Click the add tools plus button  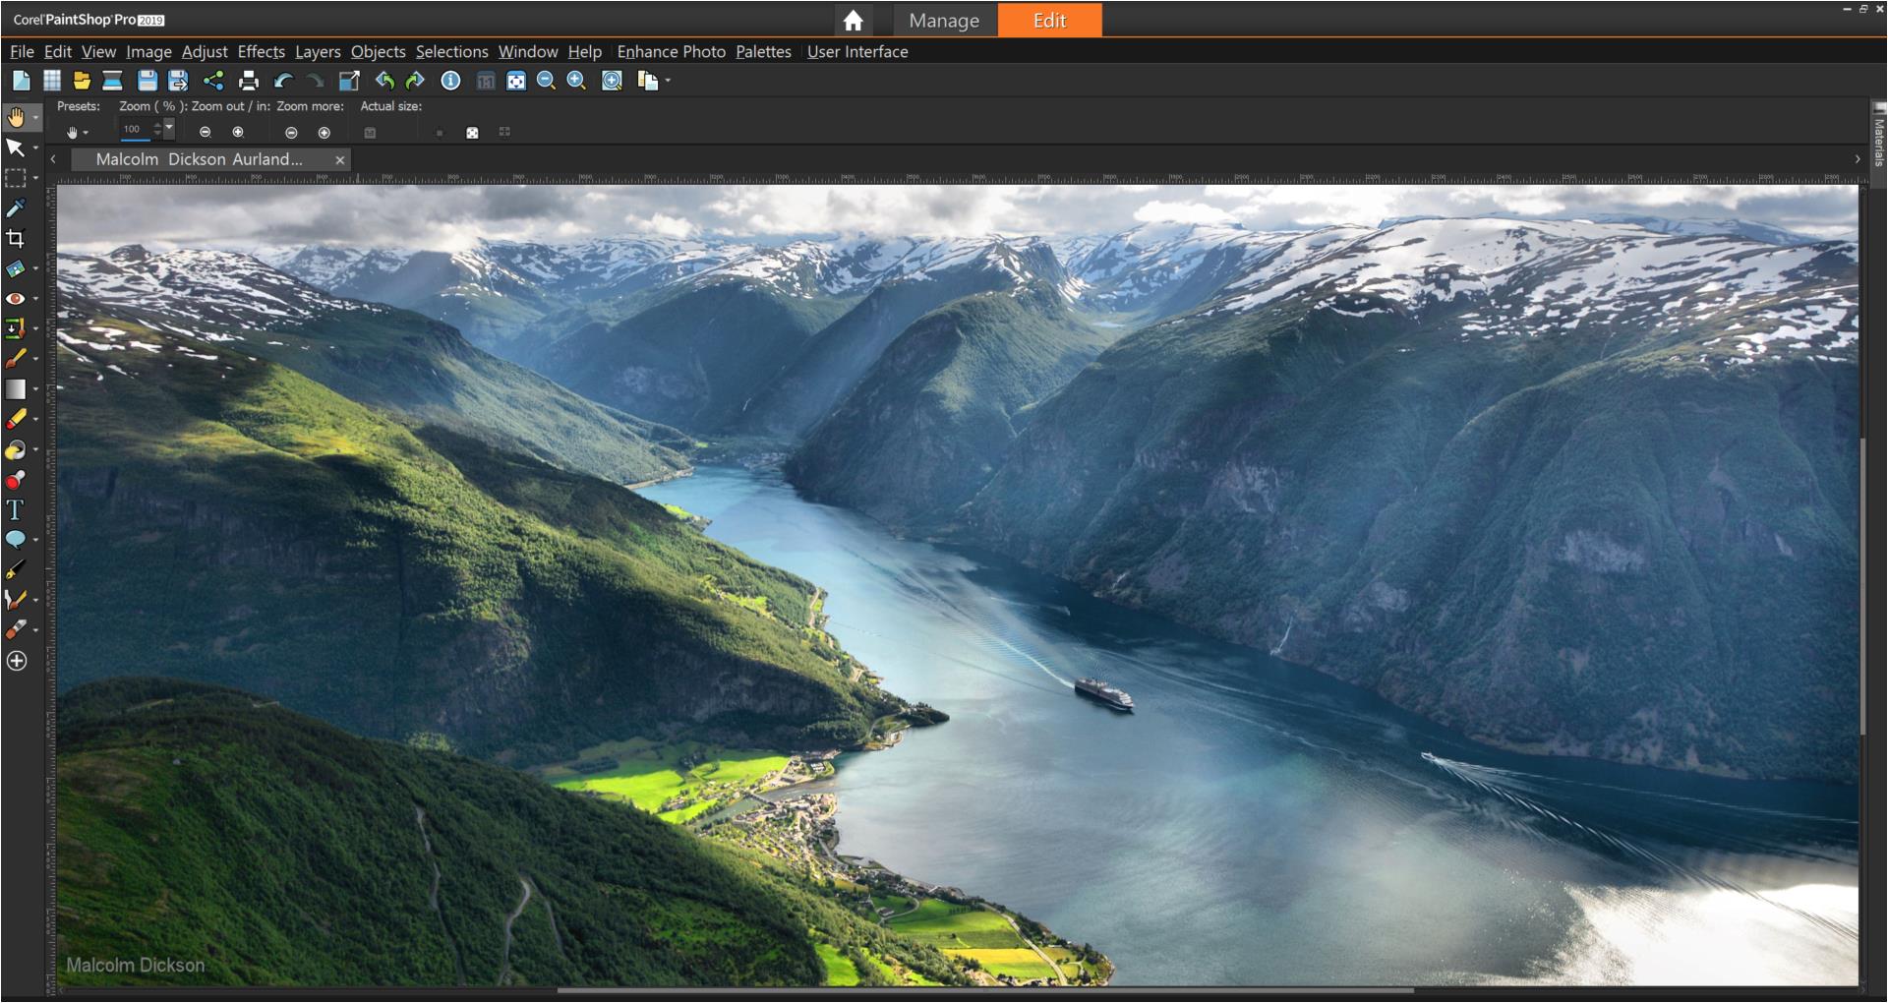coord(17,662)
